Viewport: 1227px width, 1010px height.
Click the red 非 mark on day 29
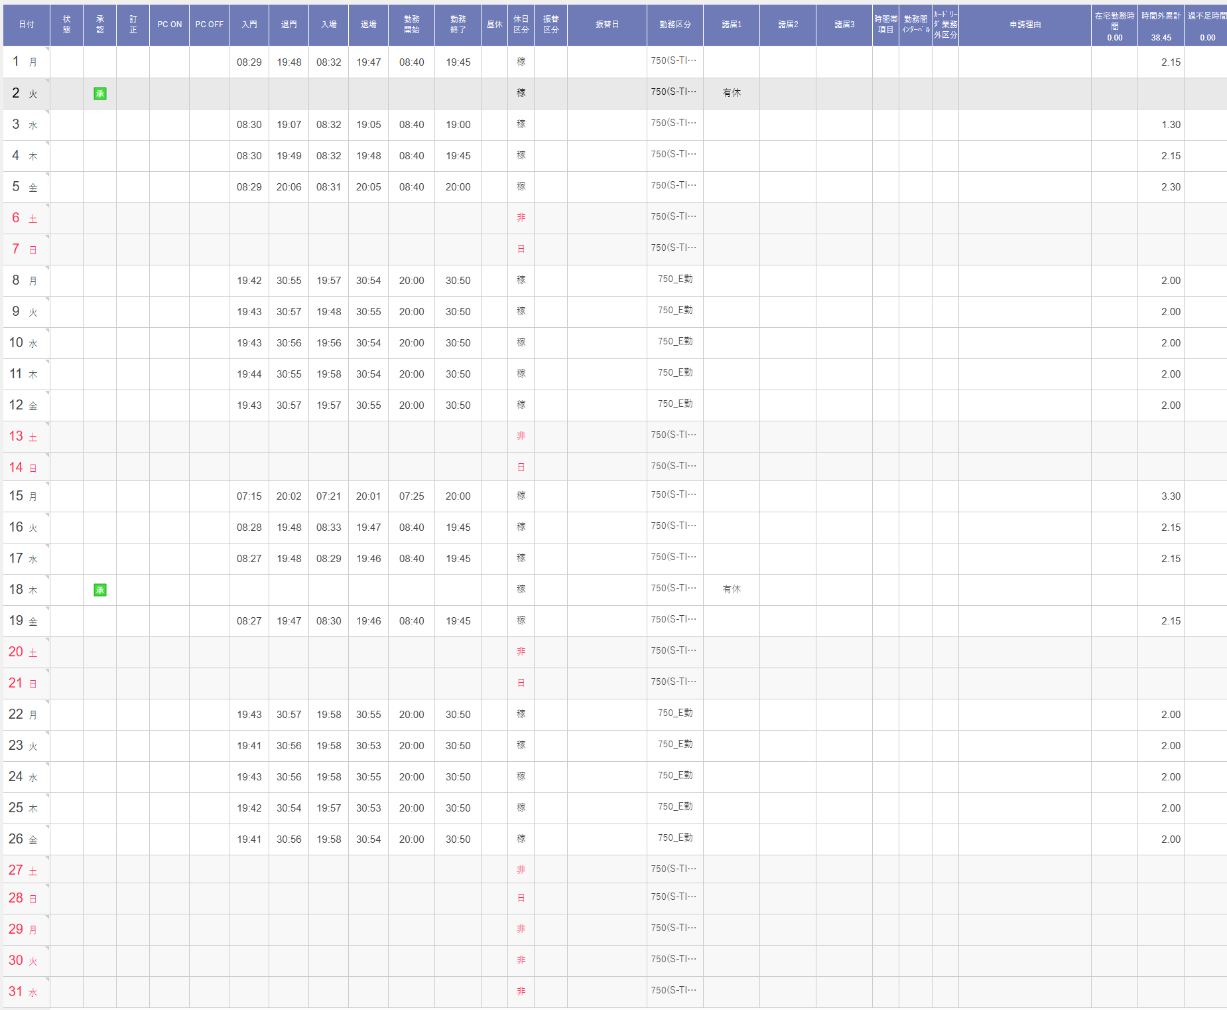(x=521, y=929)
